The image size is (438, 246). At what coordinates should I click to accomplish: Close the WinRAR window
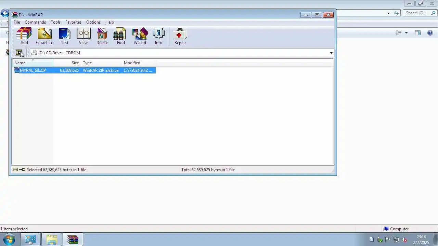[328, 15]
